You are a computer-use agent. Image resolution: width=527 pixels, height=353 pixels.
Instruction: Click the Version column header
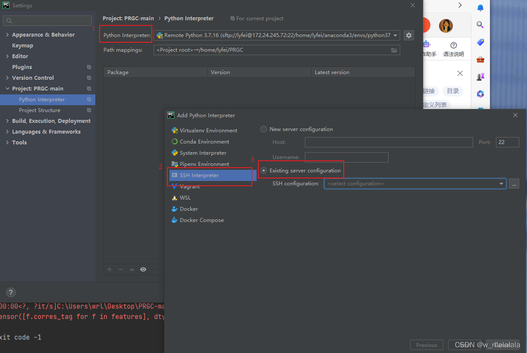click(x=259, y=72)
